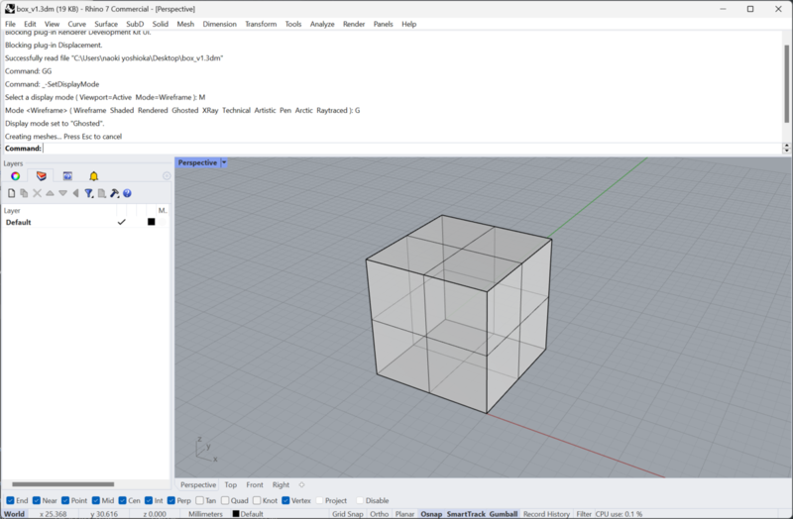
Task: Toggle Ortho in the status bar
Action: [379, 514]
